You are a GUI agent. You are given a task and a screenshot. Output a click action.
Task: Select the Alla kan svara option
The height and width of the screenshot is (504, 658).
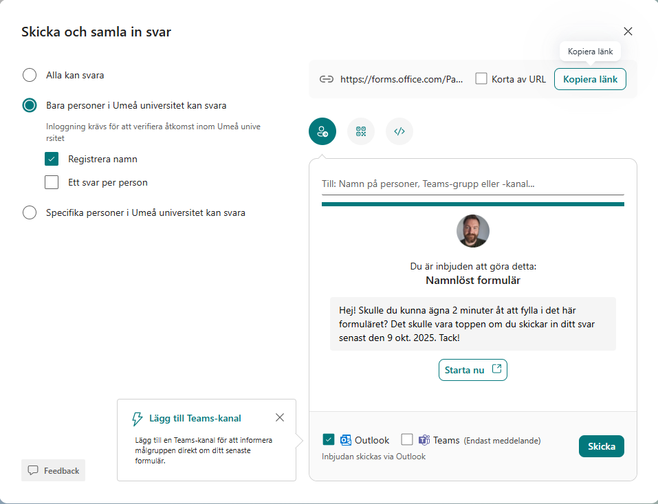pos(30,75)
